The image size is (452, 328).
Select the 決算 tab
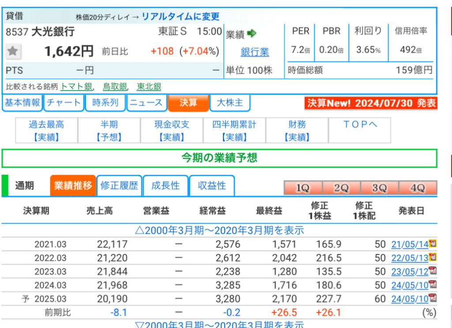[188, 103]
